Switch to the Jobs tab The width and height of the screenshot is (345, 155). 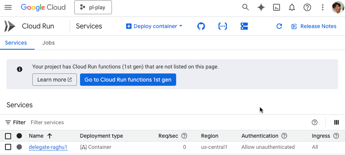[48, 43]
